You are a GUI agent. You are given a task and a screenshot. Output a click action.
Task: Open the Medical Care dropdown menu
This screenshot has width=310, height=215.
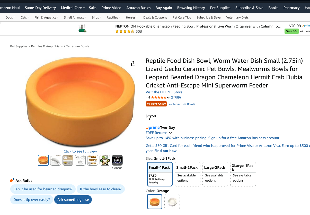73,8
